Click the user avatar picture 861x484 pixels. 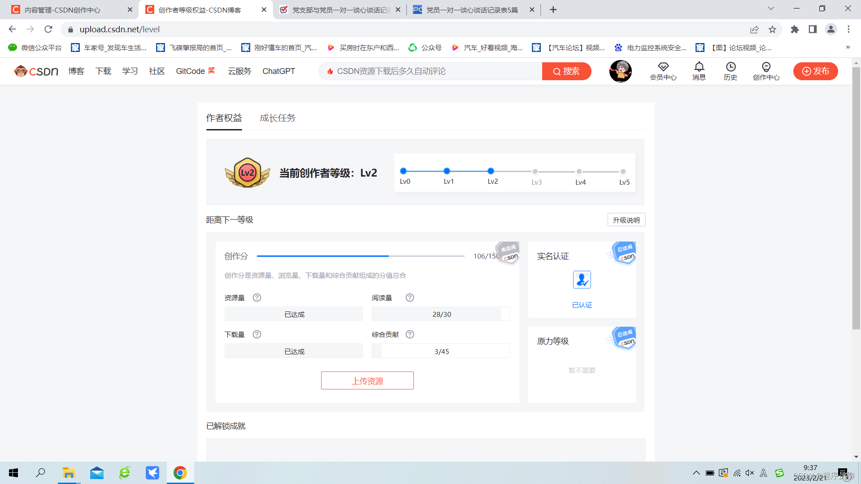[621, 71]
